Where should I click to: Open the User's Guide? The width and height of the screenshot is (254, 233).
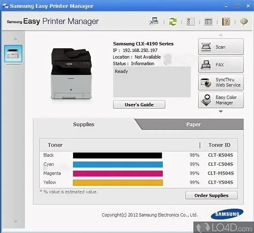pyautogui.click(x=139, y=104)
